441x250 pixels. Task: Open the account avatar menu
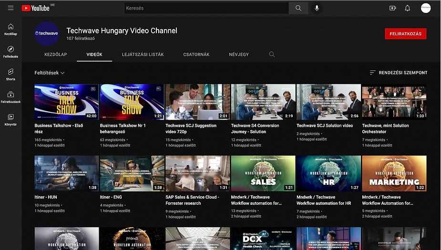(x=425, y=8)
